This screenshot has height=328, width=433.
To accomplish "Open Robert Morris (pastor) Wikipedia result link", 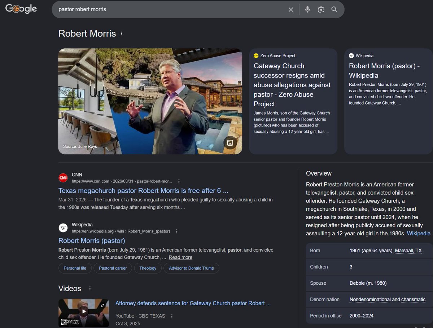I will click(x=92, y=240).
